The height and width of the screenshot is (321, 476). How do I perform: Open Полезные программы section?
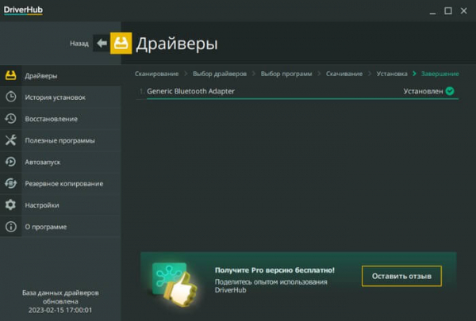click(x=61, y=140)
